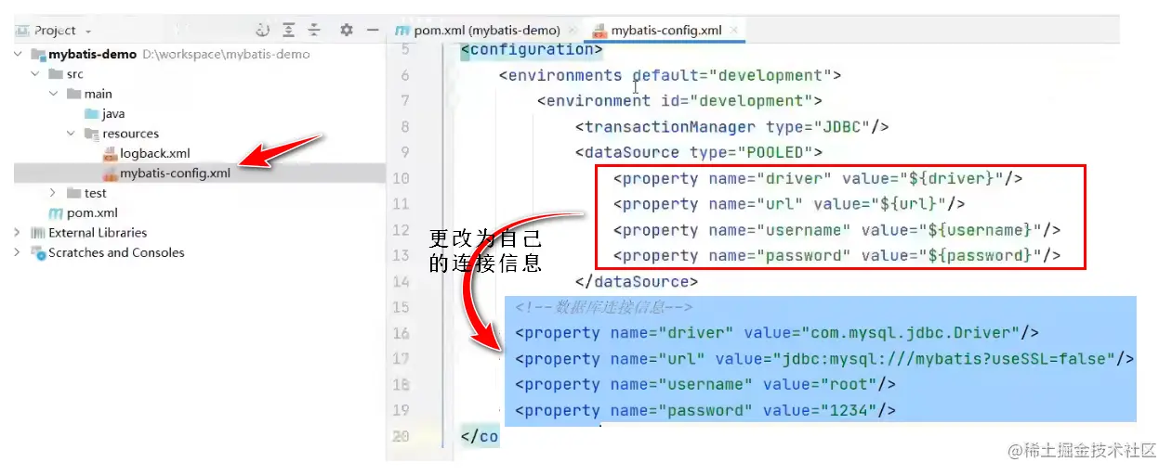
Task: Click the closing </dataSource> tag
Action: coord(637,281)
